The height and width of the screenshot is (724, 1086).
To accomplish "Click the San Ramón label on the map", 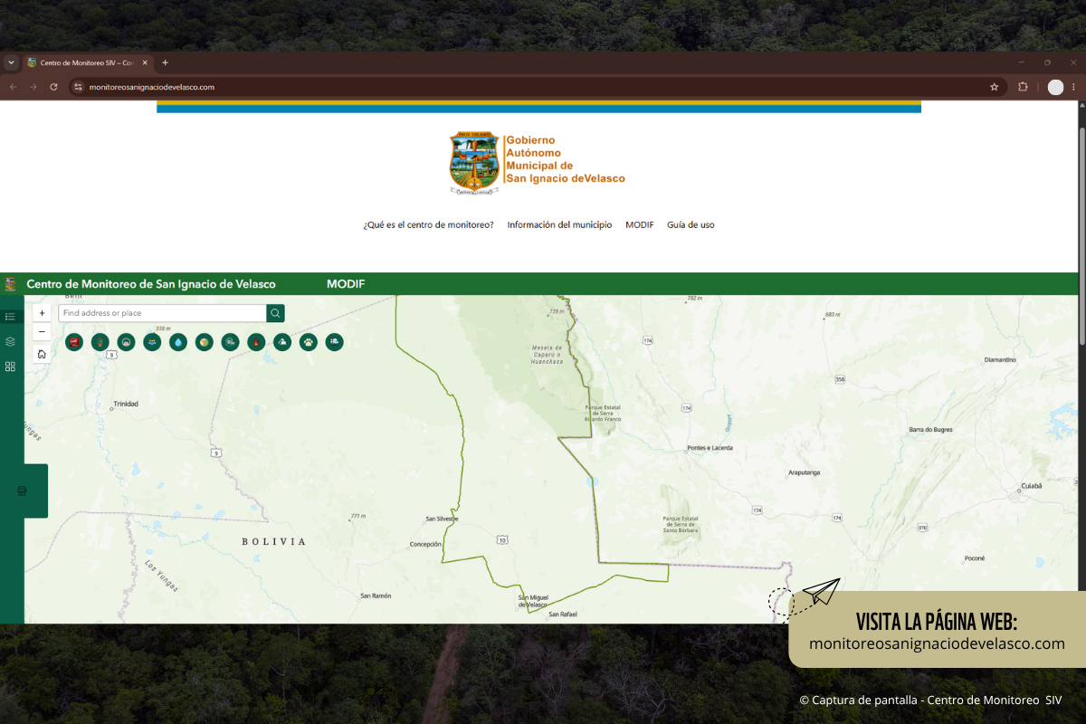I will point(376,595).
